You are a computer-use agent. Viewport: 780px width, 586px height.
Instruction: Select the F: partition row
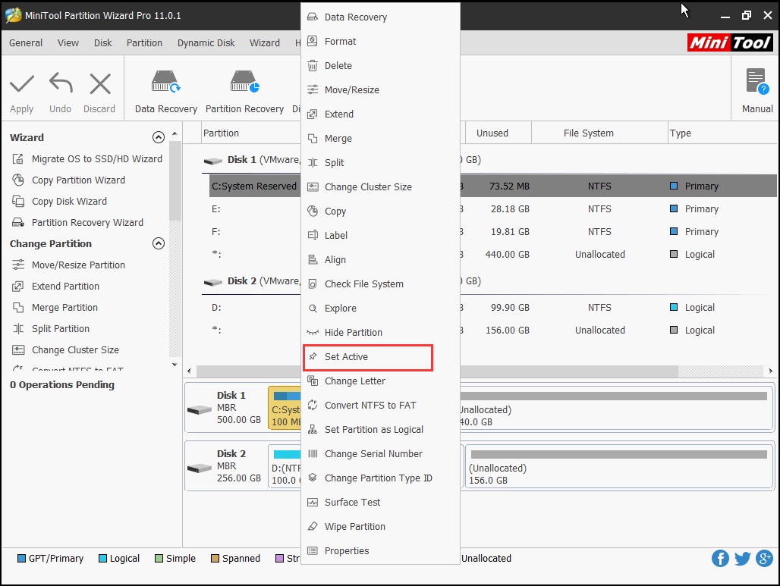coord(492,232)
